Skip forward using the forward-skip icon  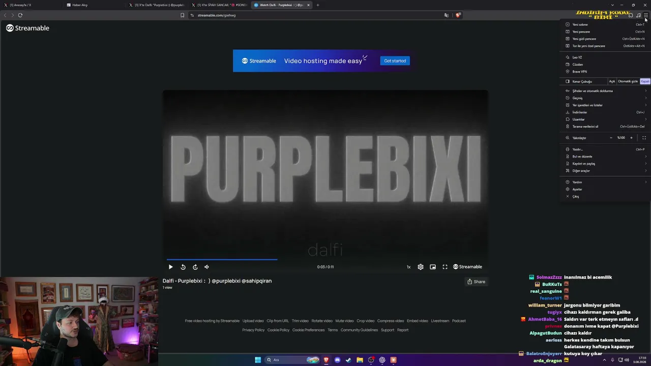point(195,267)
